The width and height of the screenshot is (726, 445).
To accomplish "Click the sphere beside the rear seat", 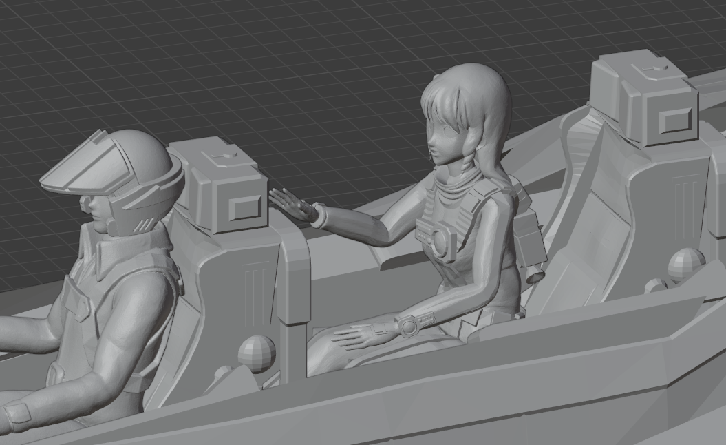I will (x=685, y=265).
